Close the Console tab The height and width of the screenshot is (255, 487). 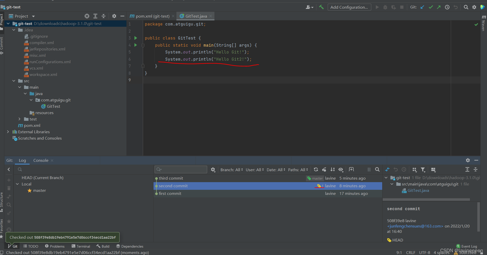pyautogui.click(x=52, y=160)
